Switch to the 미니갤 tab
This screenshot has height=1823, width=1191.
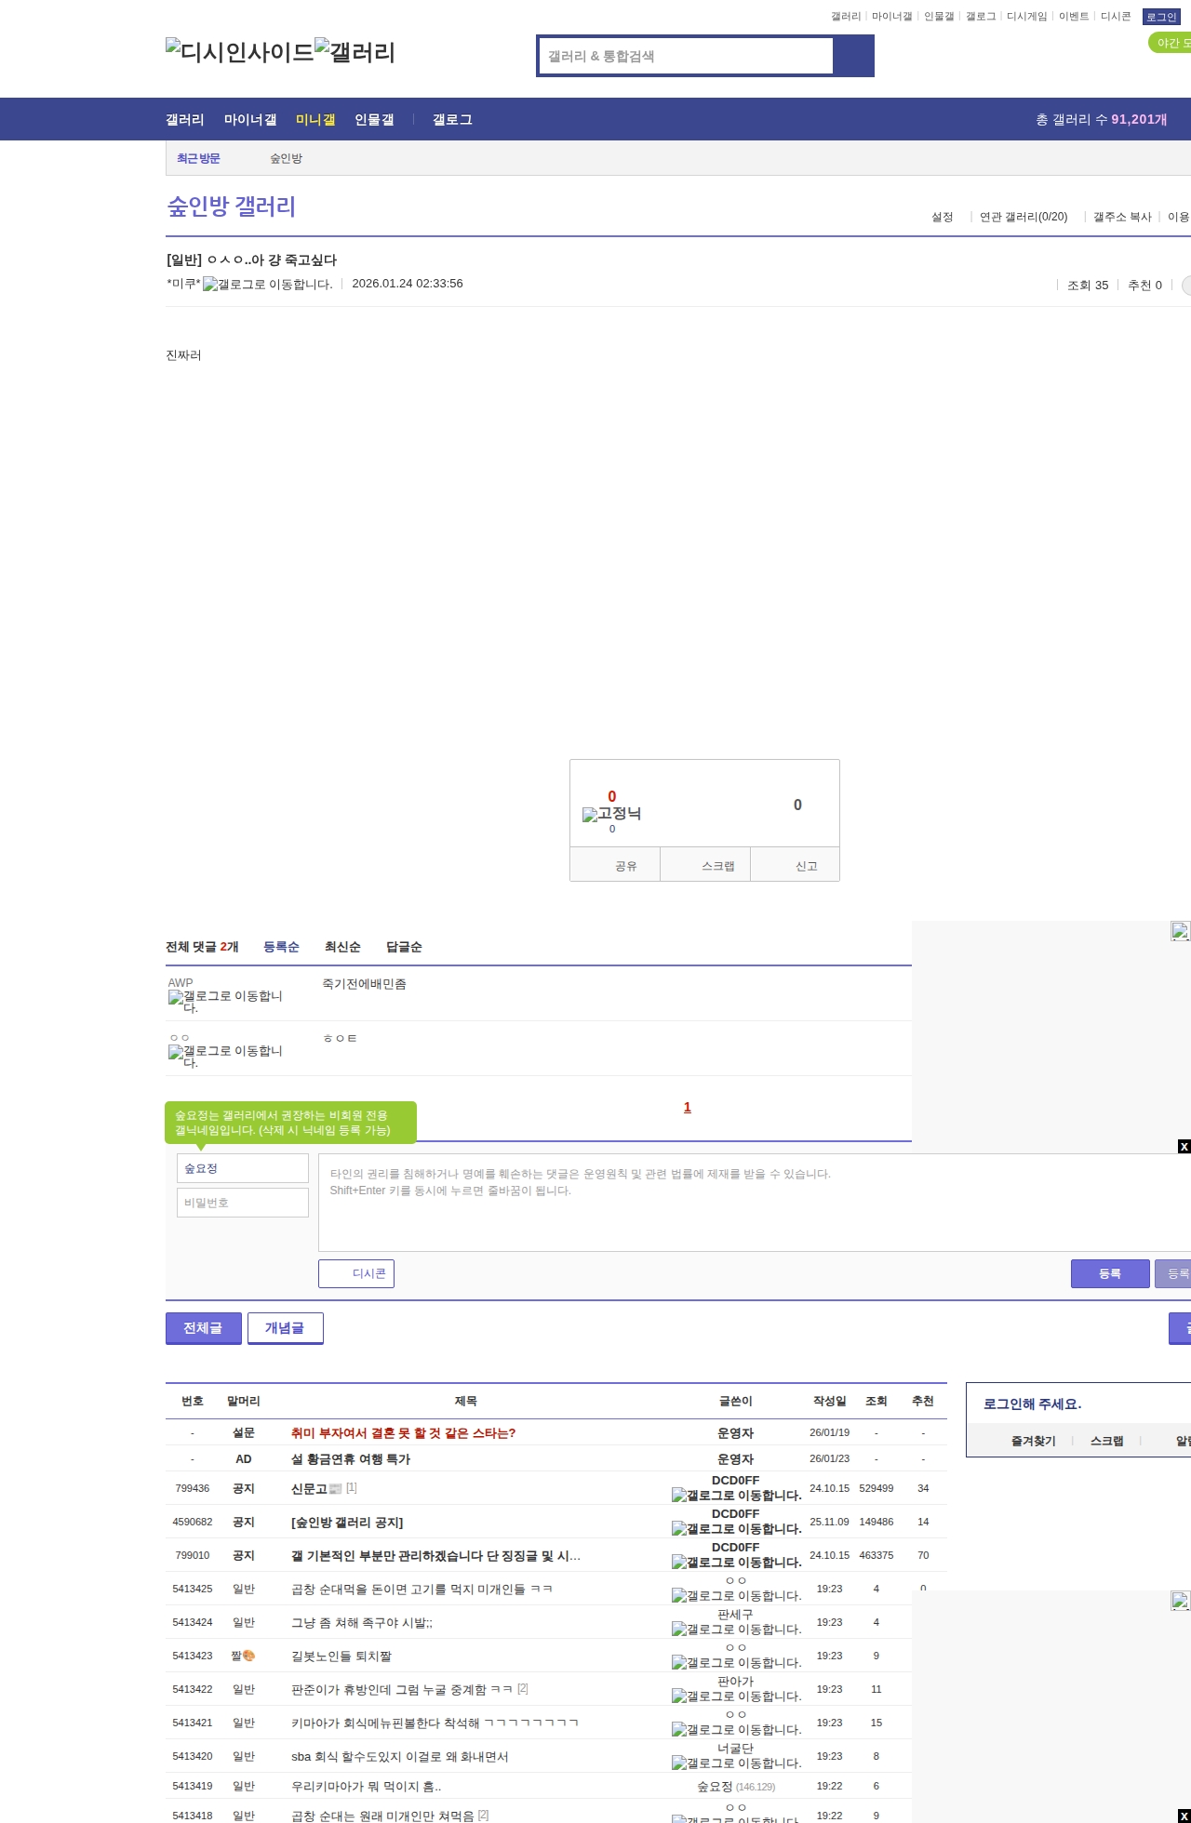pos(315,119)
